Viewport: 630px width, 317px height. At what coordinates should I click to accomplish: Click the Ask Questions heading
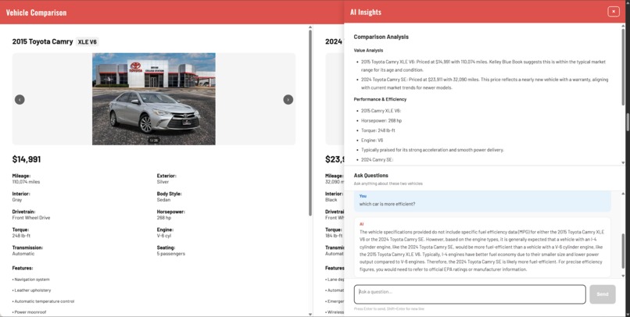tap(370, 176)
